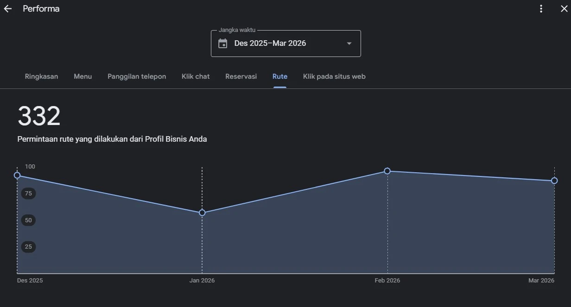Viewport: 571px width, 307px height.
Task: Open the Reservasi tab
Action: pos(241,76)
